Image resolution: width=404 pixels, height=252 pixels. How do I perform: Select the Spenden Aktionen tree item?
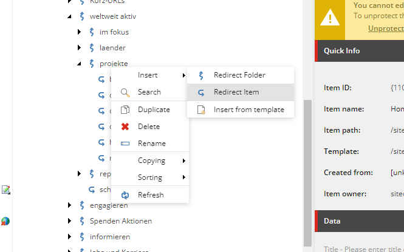pos(121,221)
